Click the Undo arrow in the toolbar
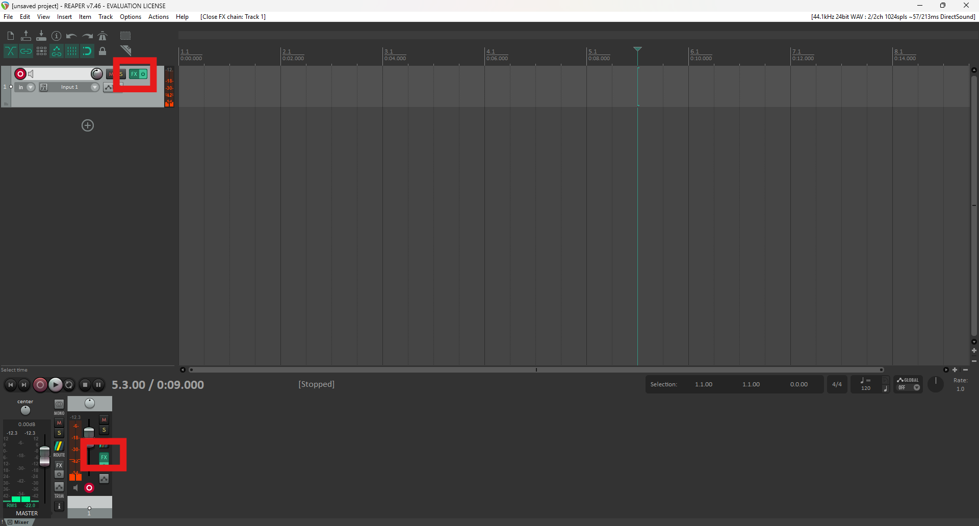 pos(71,36)
